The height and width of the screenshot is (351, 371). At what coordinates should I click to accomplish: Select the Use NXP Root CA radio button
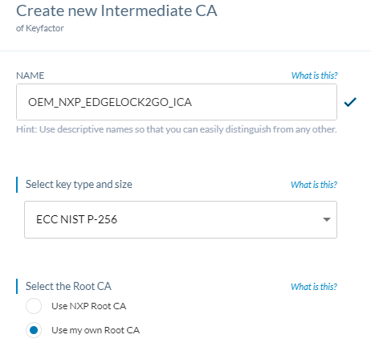(34, 306)
